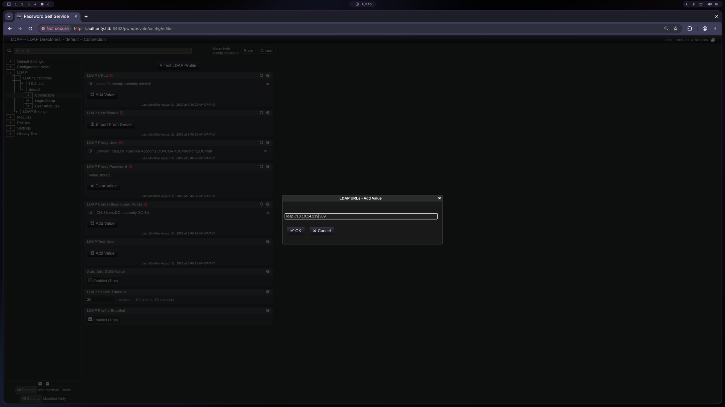725x407 pixels.
Task: Open help for LDAP URLs
Action: tap(268, 76)
